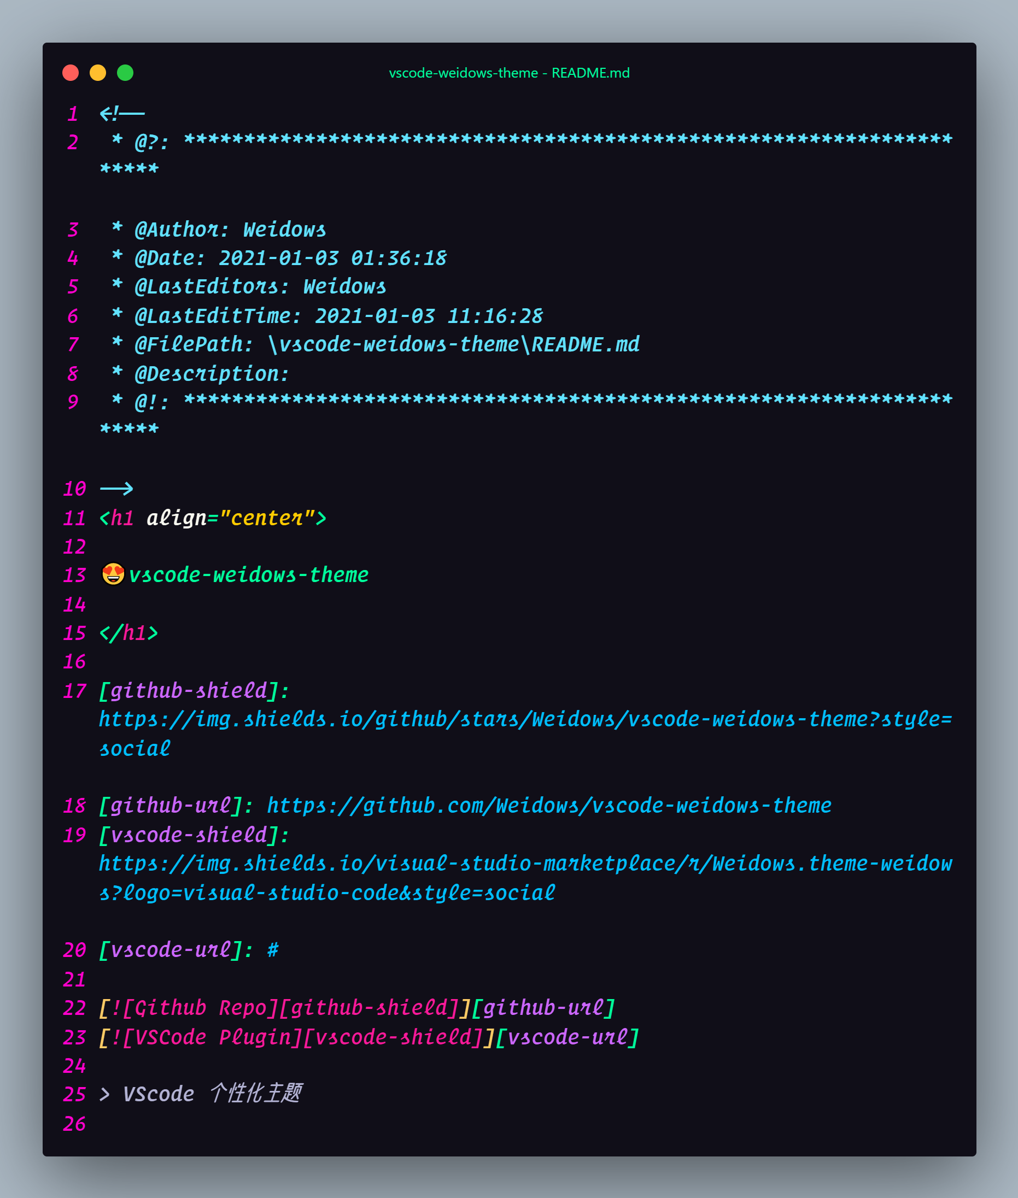The height and width of the screenshot is (1198, 1018).
Task: Click the comment opening arrow '<!--' on line 1
Action: coord(122,114)
